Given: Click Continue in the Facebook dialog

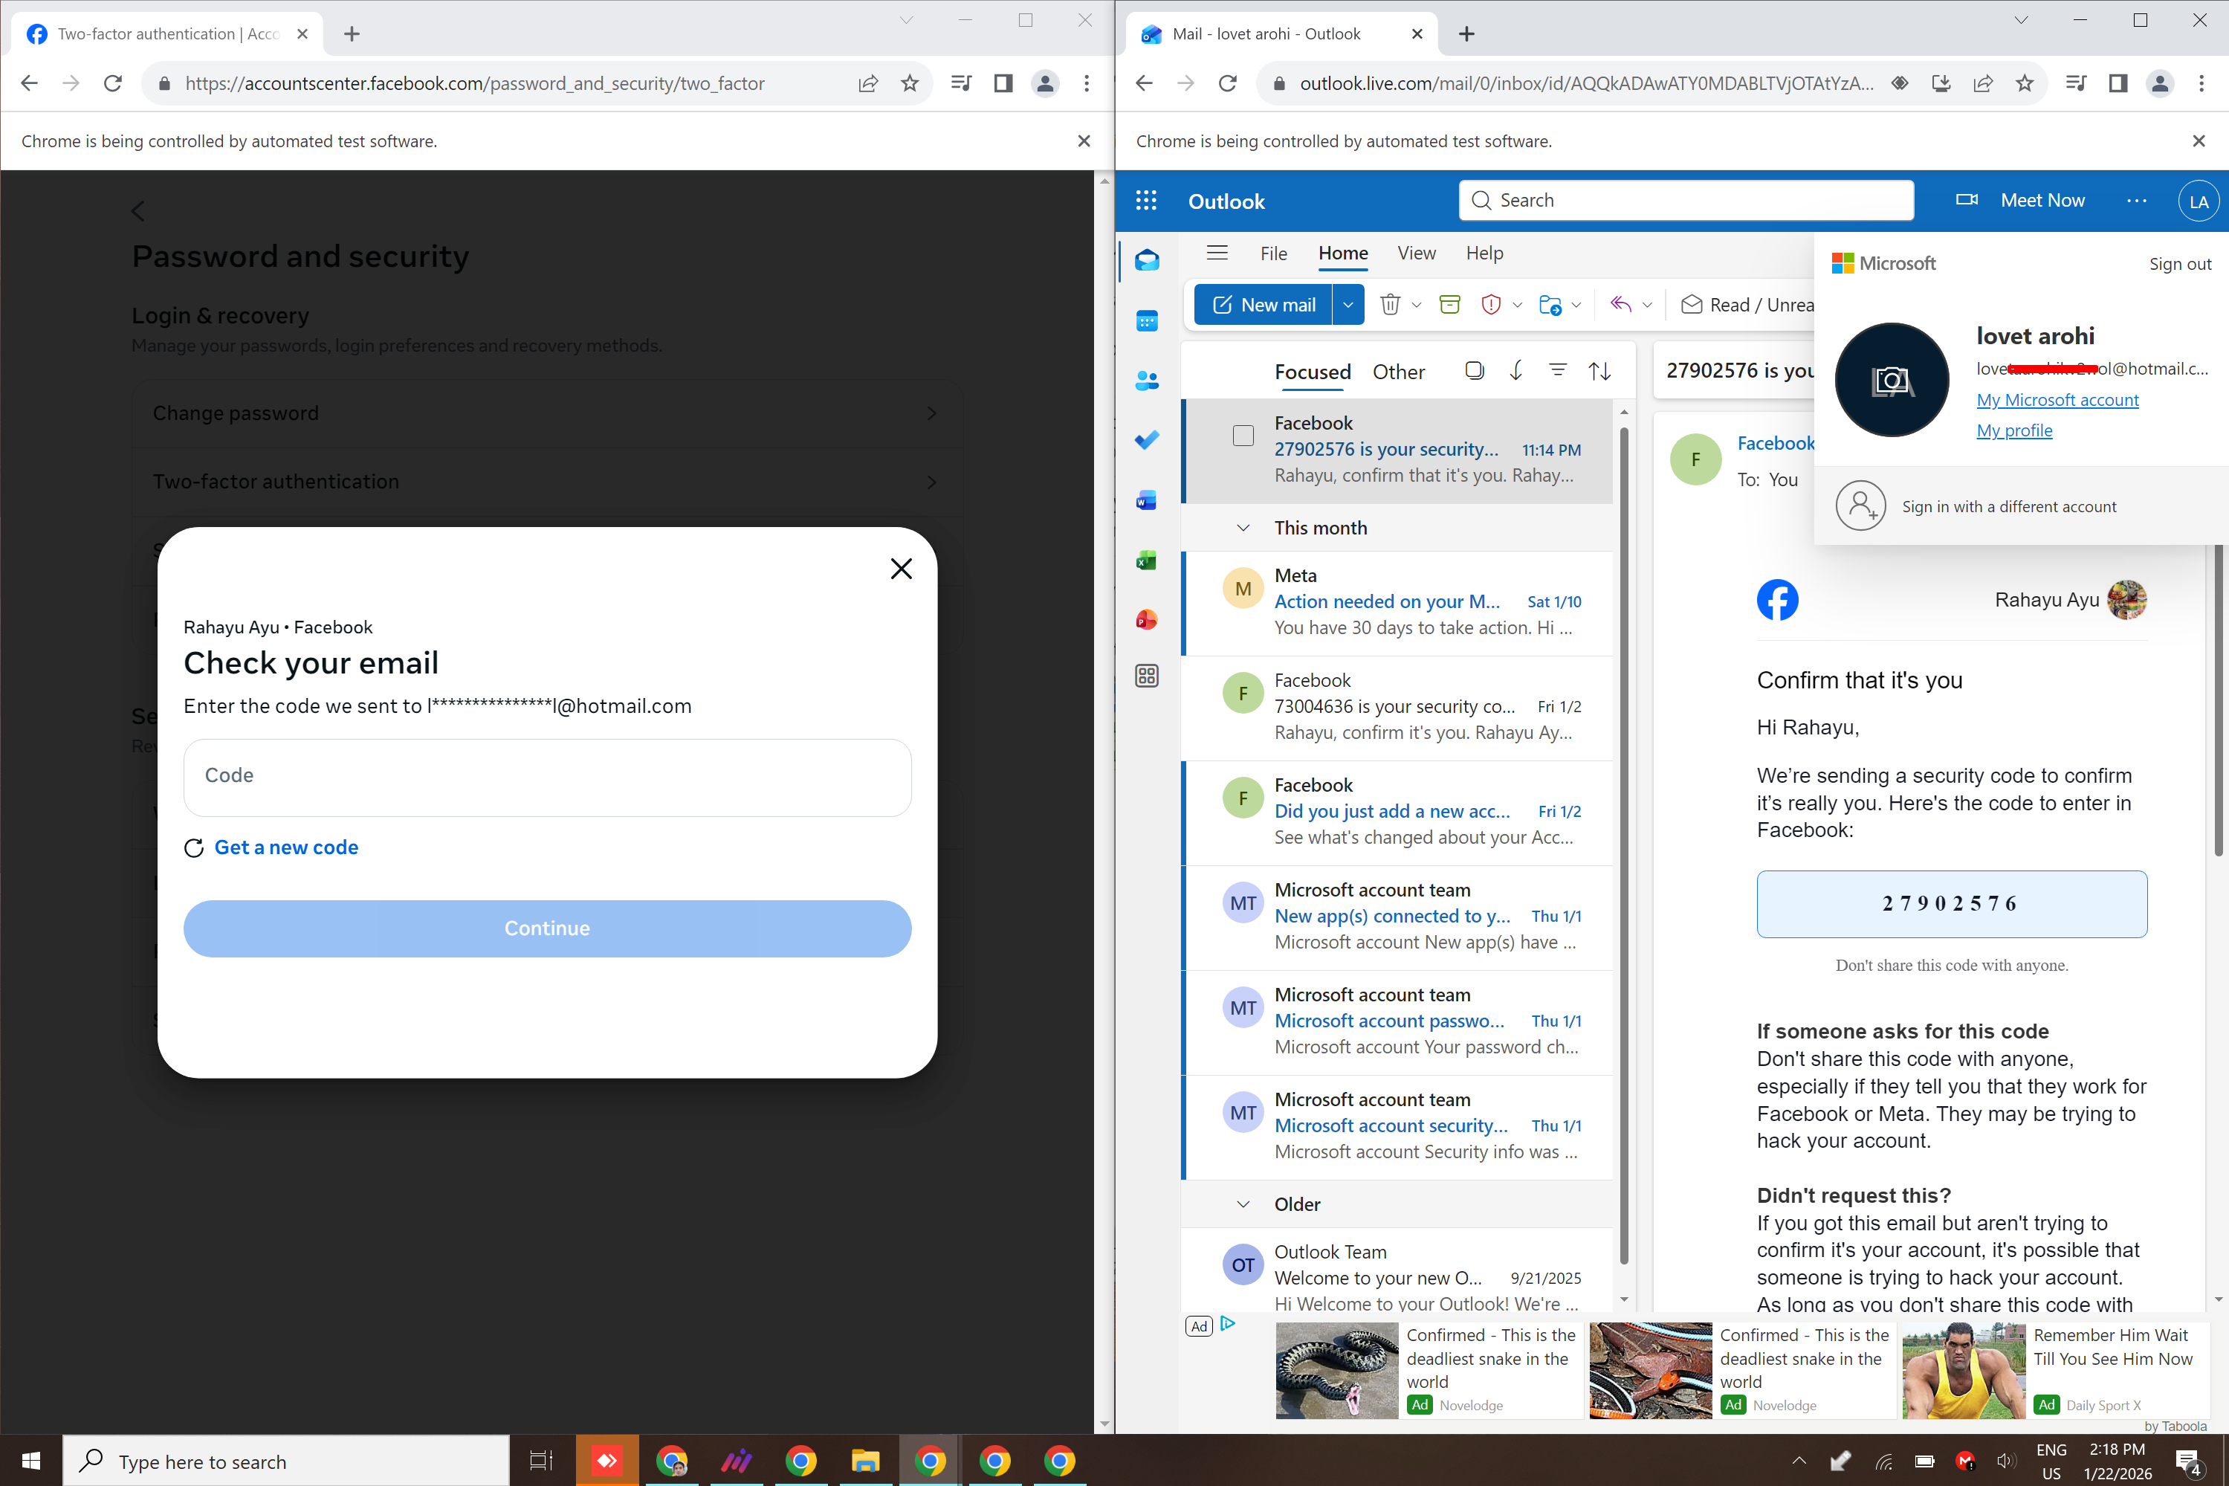Looking at the screenshot, I should pos(548,928).
